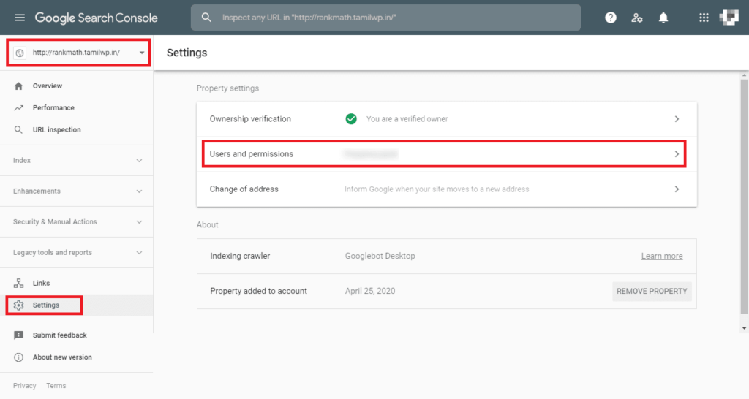Click 'Property added to account' label
The width and height of the screenshot is (749, 399).
tap(258, 291)
